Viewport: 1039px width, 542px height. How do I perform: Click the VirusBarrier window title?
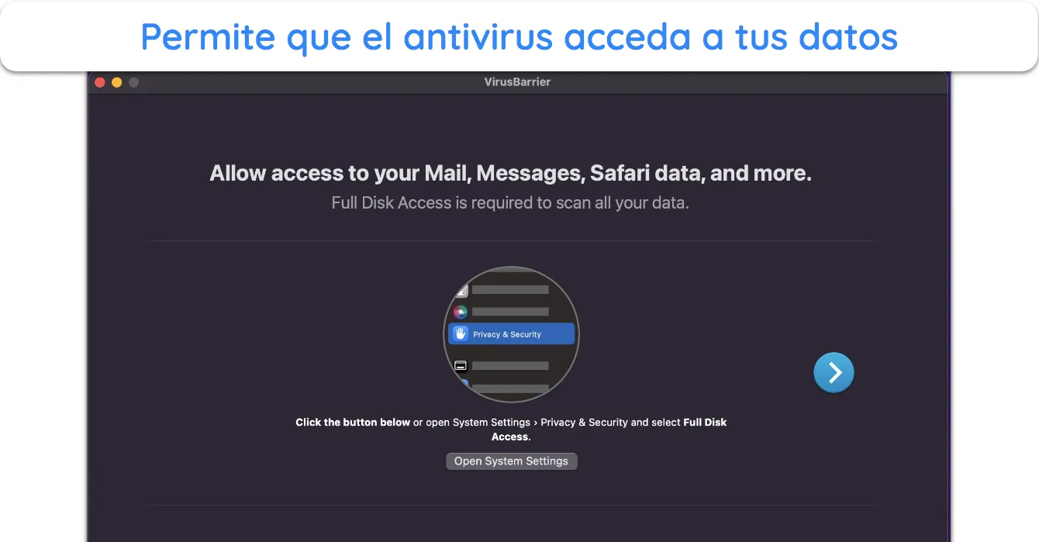[x=517, y=82]
